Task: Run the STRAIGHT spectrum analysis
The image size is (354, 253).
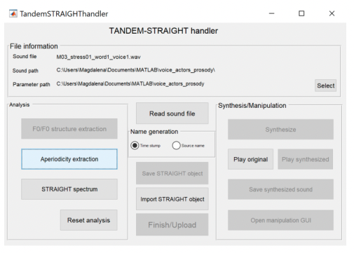Action: [69, 189]
